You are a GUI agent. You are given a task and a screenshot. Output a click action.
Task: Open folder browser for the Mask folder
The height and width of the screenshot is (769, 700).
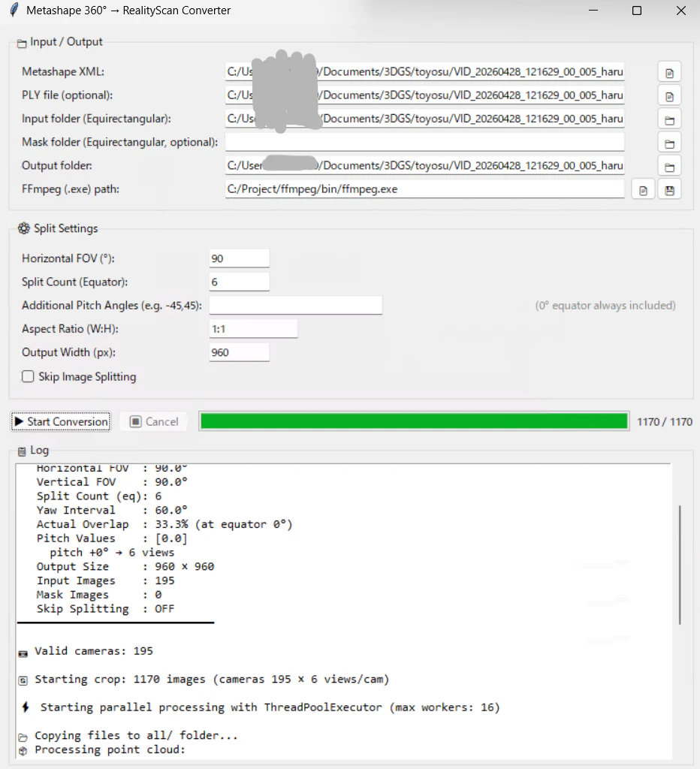pos(669,143)
